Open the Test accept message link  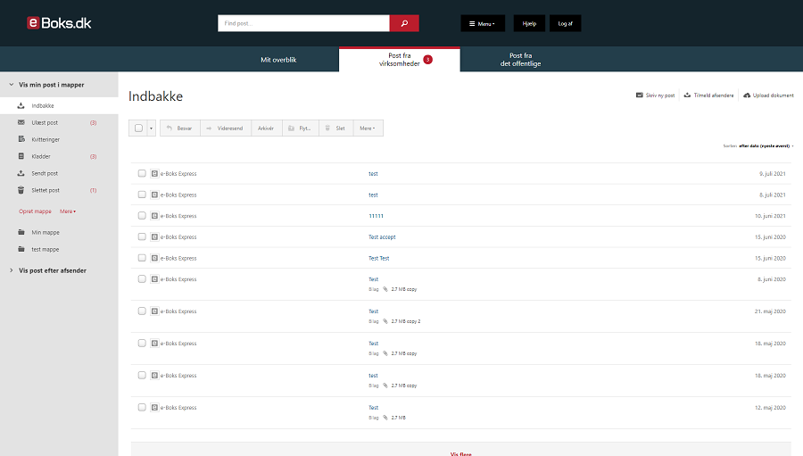[x=382, y=236]
